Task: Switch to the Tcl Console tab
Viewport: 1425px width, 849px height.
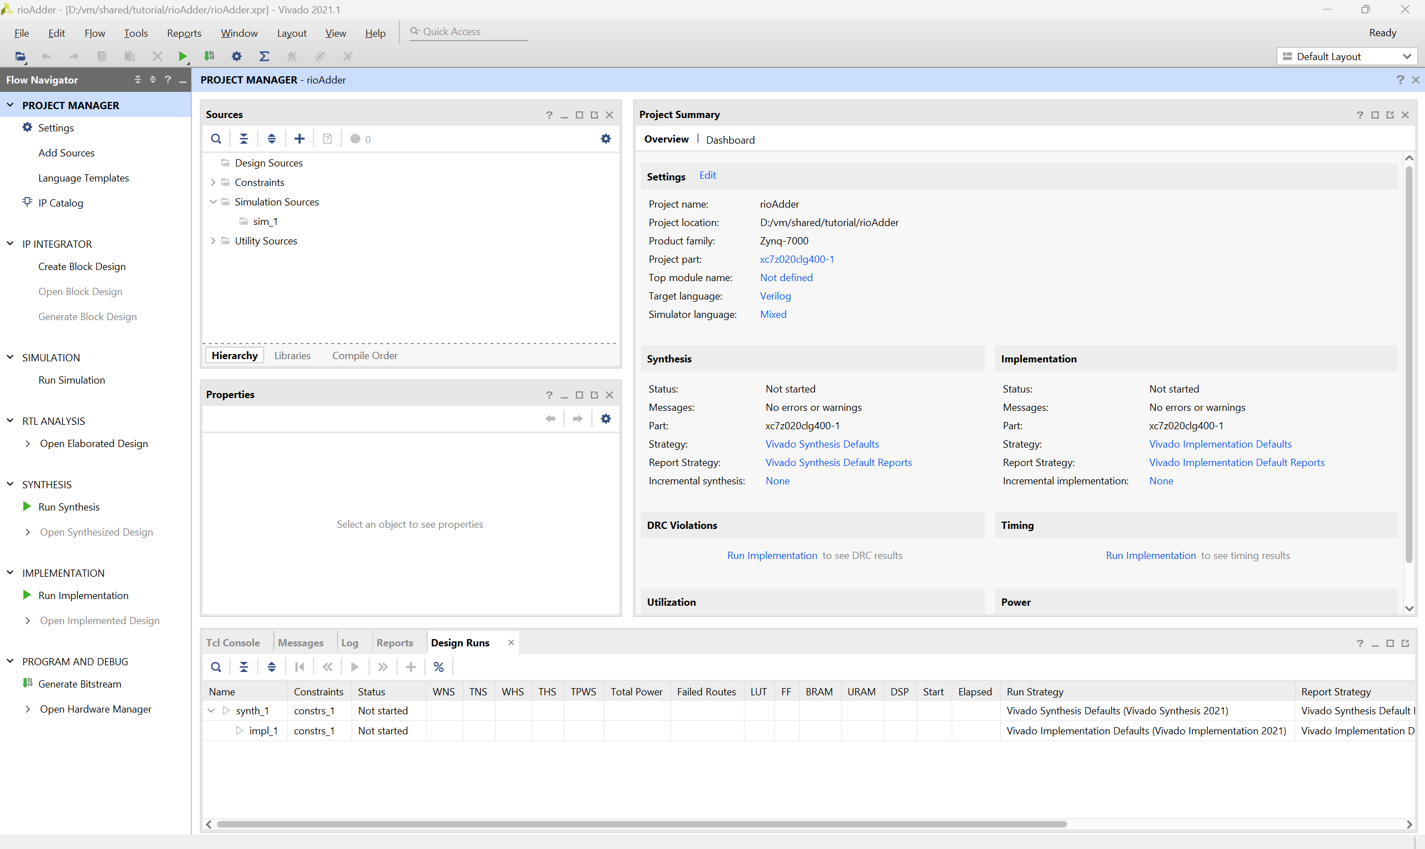Action: (x=233, y=643)
